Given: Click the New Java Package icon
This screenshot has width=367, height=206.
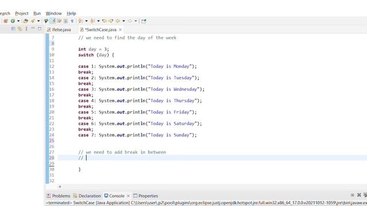Looking at the screenshot, I should pyautogui.click(x=6, y=21).
